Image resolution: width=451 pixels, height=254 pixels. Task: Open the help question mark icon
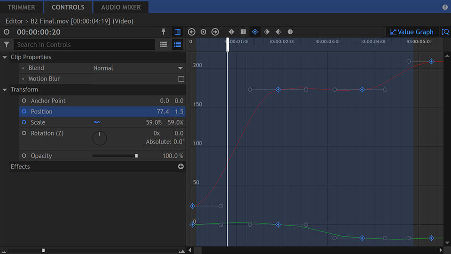pos(445,8)
